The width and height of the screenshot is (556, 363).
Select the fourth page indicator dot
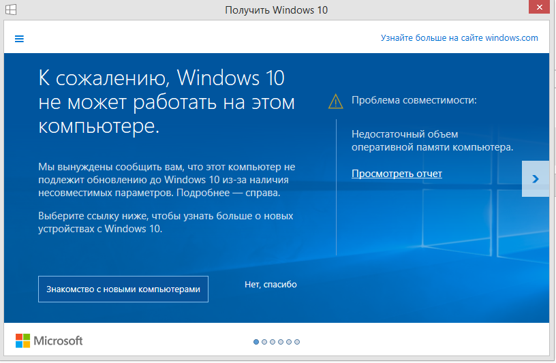[281, 342]
